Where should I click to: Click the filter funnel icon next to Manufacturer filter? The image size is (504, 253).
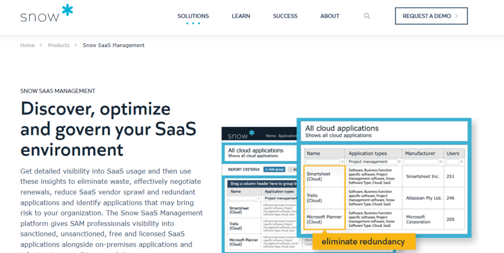pos(441,162)
